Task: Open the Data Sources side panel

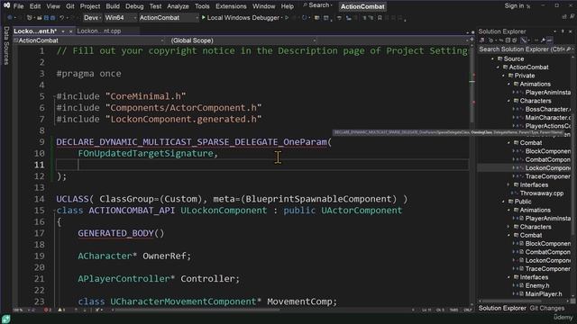Action: point(6,46)
